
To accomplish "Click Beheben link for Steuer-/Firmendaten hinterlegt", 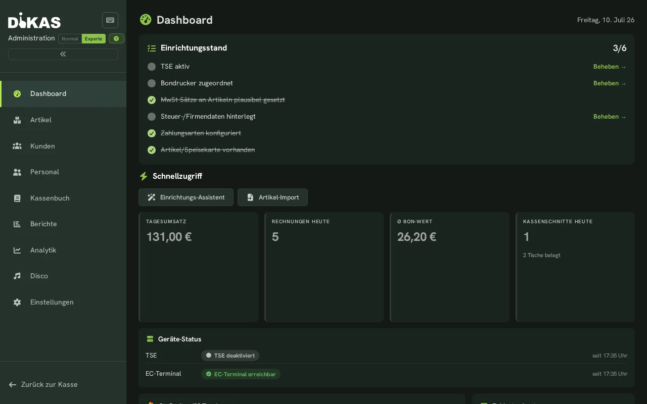I will (x=610, y=117).
